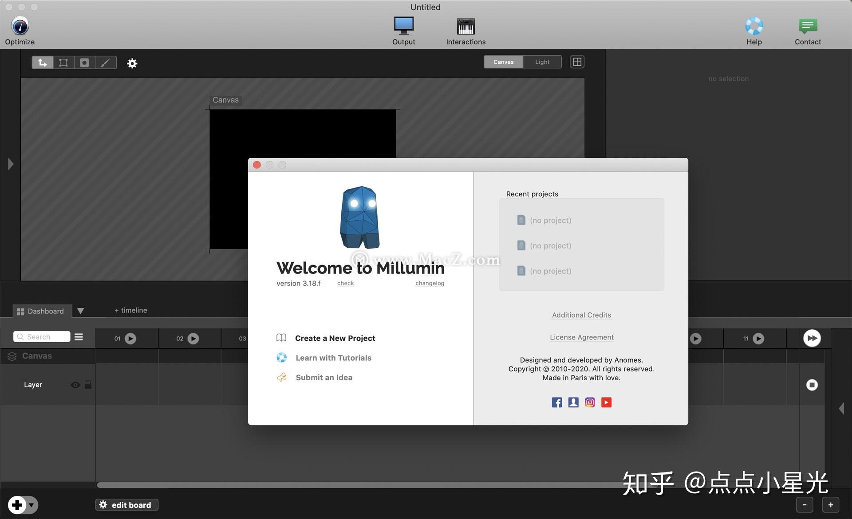852x519 pixels.
Task: Open the blue user forum icon
Action: coord(573,402)
